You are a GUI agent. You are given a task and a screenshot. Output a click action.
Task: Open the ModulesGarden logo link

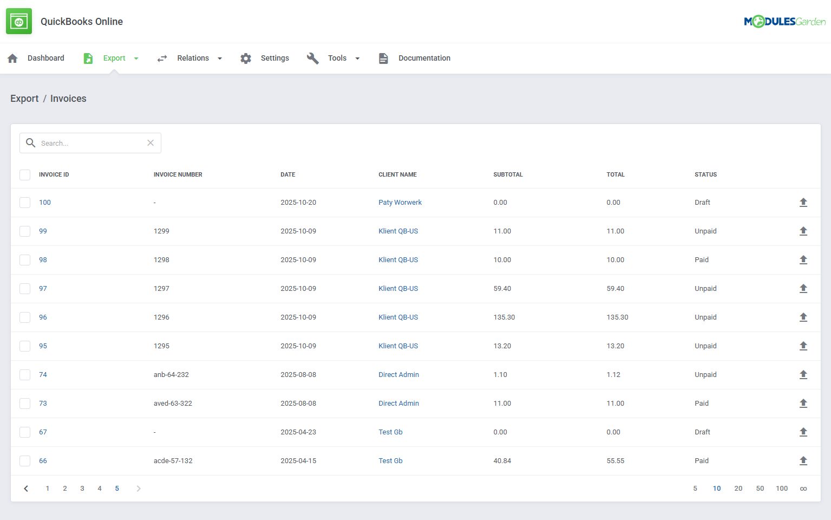coord(784,21)
